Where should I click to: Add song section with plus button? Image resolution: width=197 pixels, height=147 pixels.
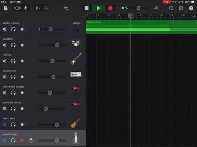click(194, 16)
